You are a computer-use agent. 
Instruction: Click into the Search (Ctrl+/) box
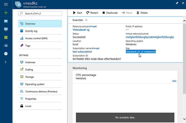click(x=40, y=13)
